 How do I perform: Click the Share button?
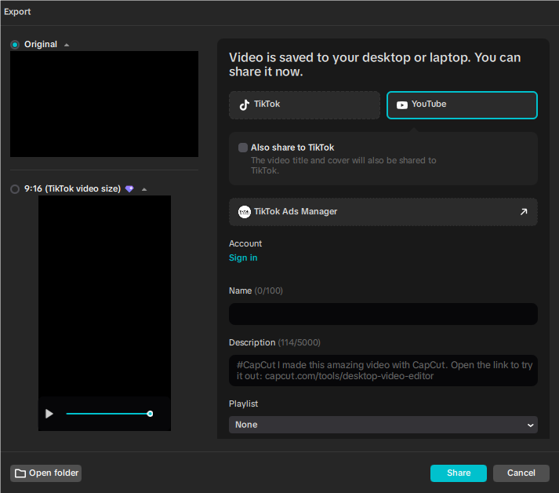coord(459,473)
